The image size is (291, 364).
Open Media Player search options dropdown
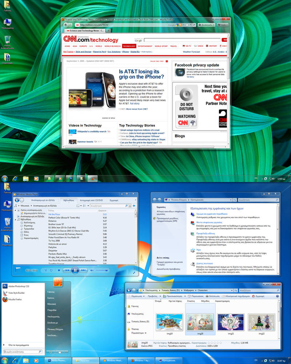coord(130,206)
